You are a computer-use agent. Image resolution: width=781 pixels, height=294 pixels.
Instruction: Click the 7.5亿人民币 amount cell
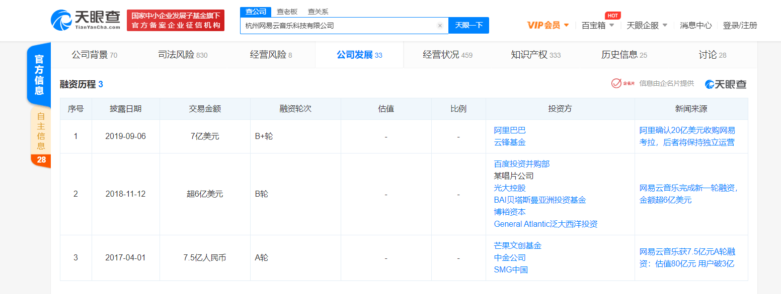pos(205,258)
